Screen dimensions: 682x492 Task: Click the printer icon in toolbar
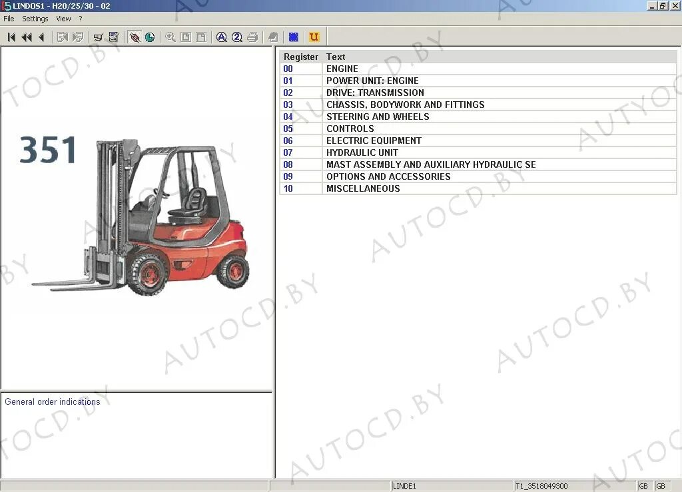click(252, 37)
